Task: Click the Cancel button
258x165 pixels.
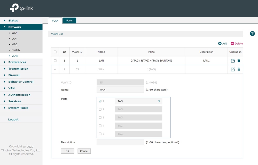Action: pyautogui.click(x=84, y=151)
